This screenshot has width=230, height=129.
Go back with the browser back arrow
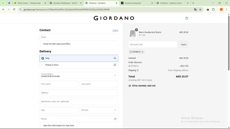pyautogui.click(x=3, y=10)
